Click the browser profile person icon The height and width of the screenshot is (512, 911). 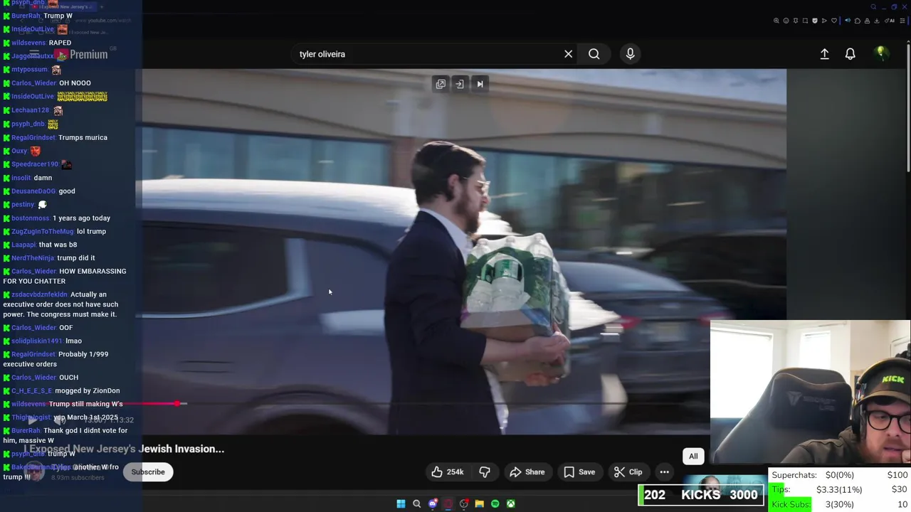867,21
